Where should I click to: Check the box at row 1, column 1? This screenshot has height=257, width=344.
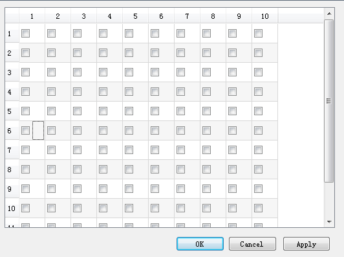25,34
